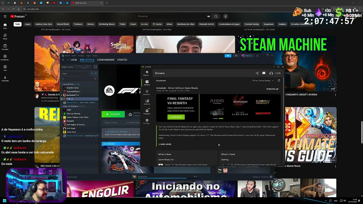Open Steam Ajuda menu
The width and height of the screenshot is (363, 204).
[x=95, y=56]
